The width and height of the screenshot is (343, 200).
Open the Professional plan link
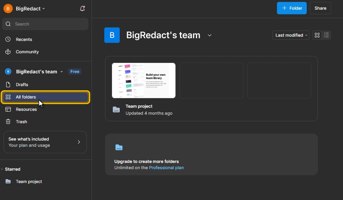tap(166, 168)
